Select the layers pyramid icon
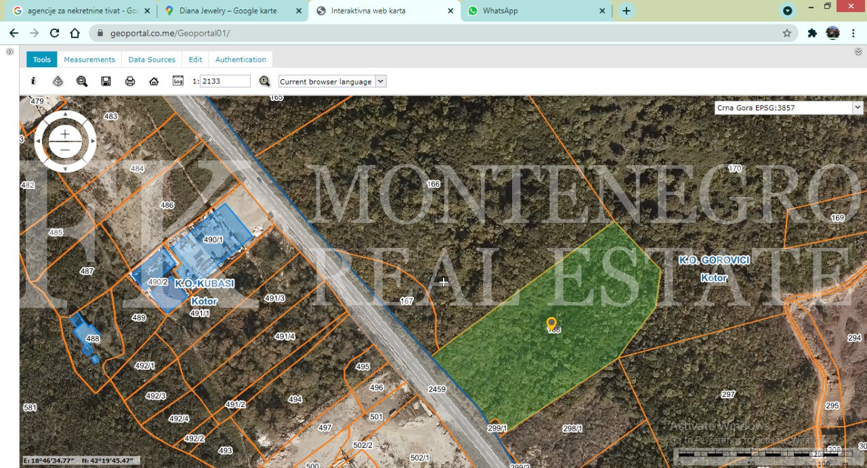Image resolution: width=867 pixels, height=468 pixels. pyautogui.click(x=58, y=81)
